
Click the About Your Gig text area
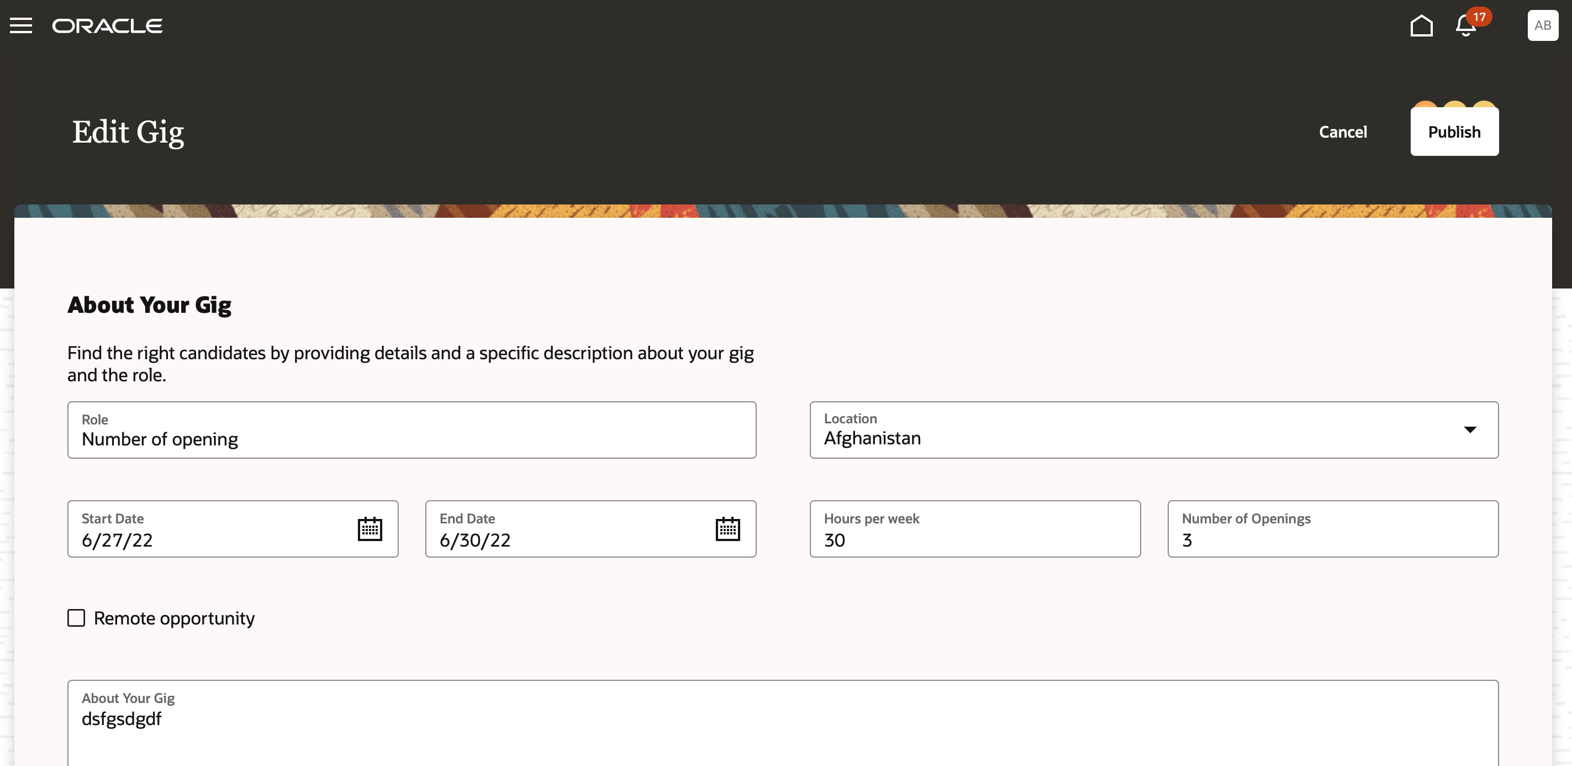pyautogui.click(x=783, y=723)
